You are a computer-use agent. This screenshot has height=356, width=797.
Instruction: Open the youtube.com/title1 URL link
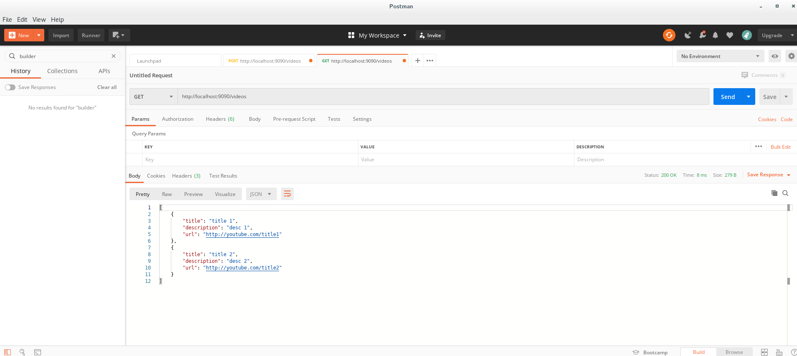point(242,234)
